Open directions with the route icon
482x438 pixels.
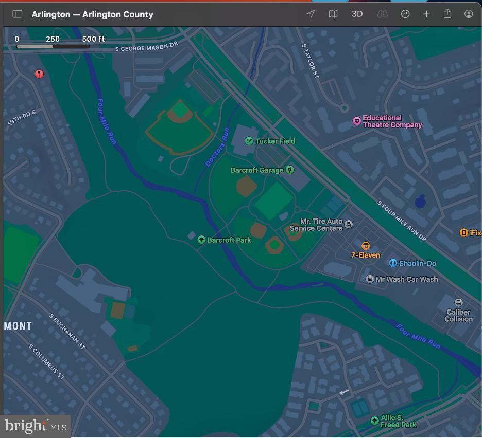(x=405, y=14)
